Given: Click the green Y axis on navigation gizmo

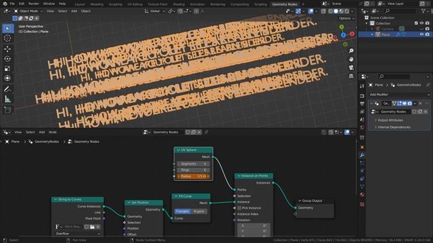Looking at the screenshot, I should tap(342, 27).
